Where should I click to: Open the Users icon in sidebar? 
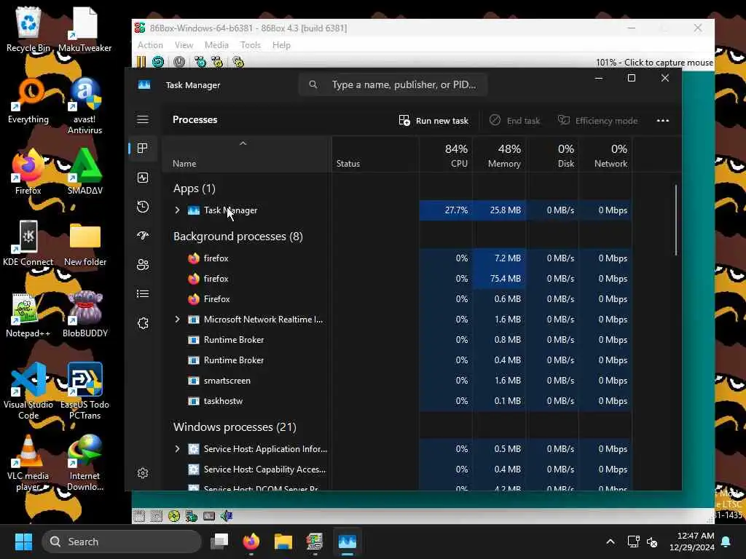tap(143, 265)
